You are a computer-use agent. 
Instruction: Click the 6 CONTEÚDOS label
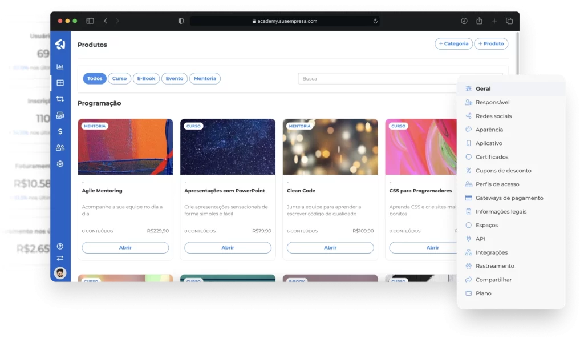302,231
